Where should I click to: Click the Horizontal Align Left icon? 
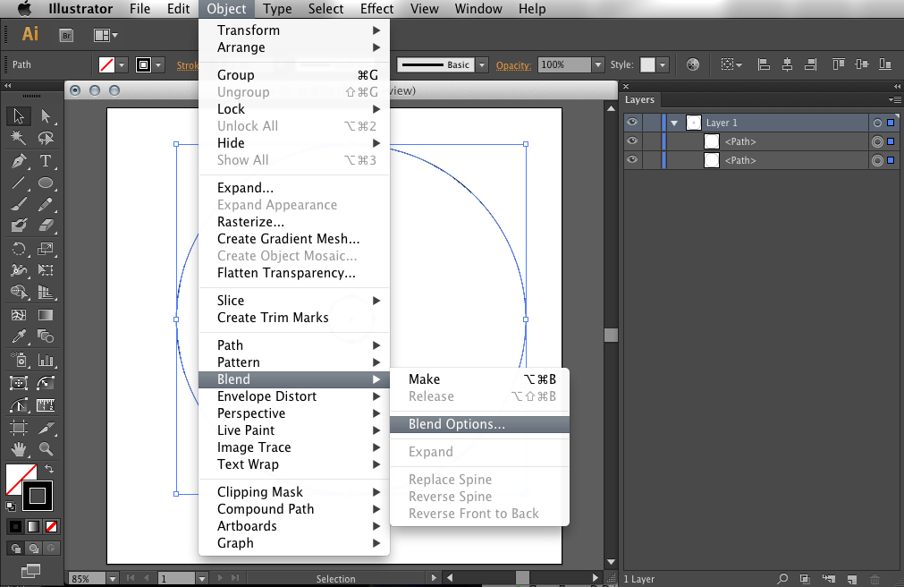coord(764,64)
